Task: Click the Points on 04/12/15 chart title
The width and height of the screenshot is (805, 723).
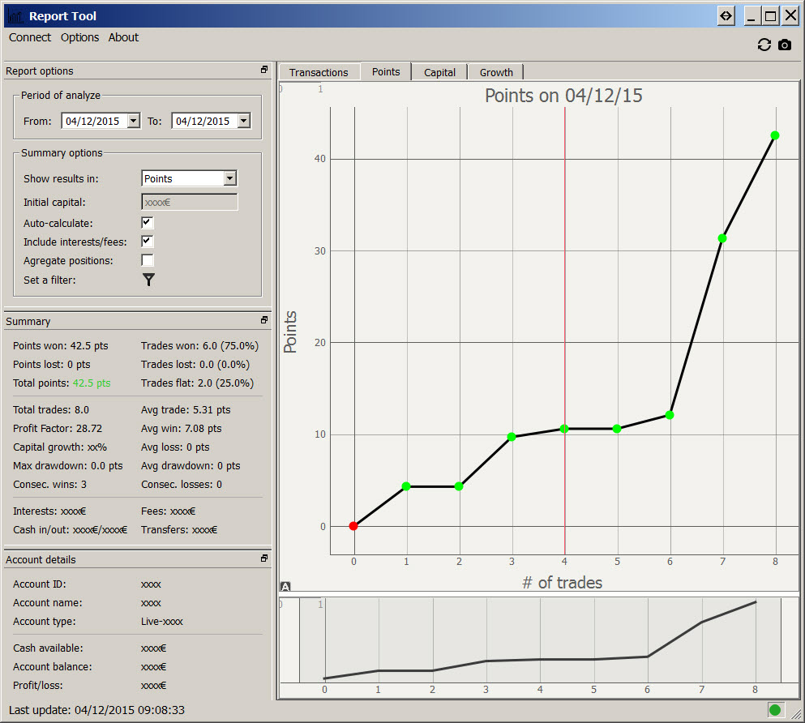Action: coord(563,96)
